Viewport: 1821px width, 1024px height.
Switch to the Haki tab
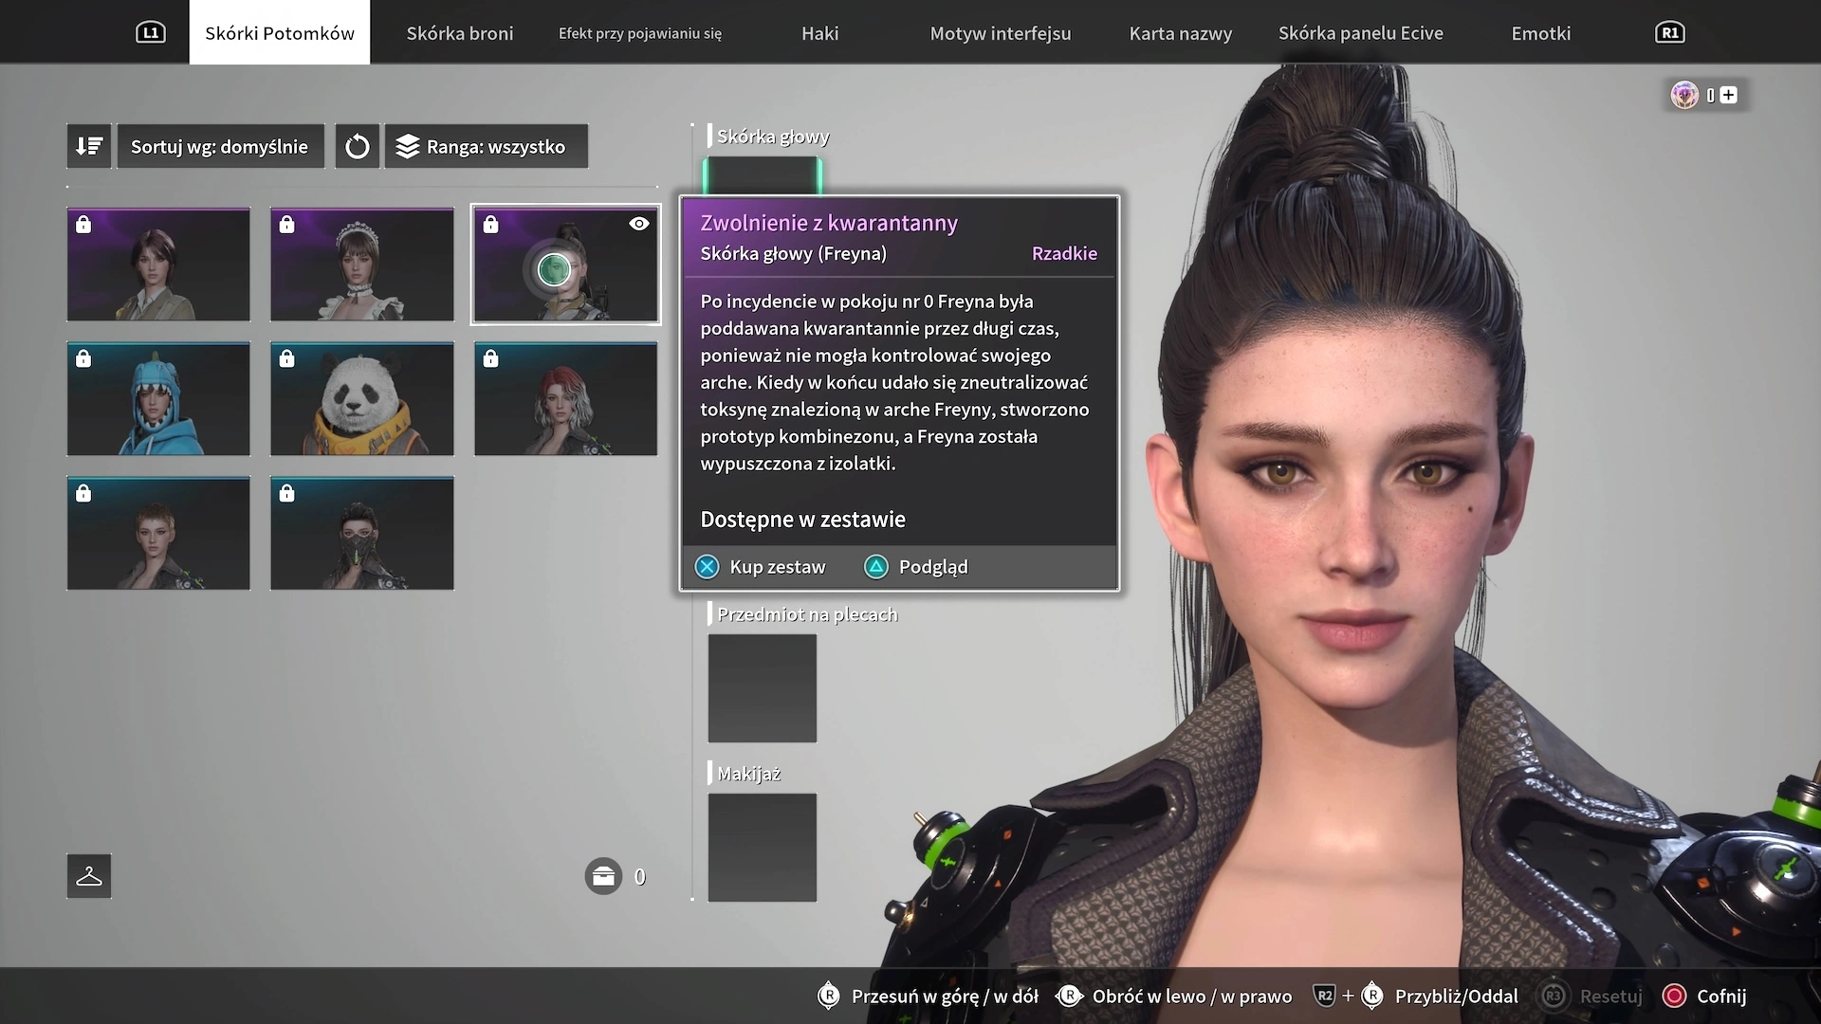pyautogui.click(x=820, y=33)
